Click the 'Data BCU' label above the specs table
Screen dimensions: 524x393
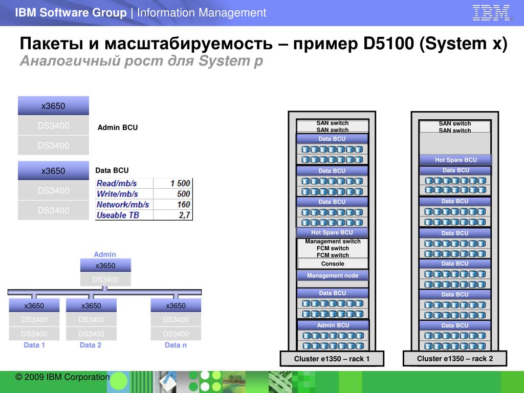[x=112, y=170]
